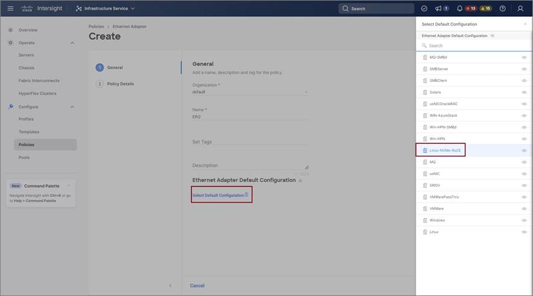Open the announcements megaphone icon
The image size is (533, 296).
click(438, 8)
